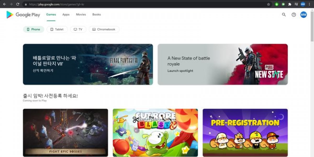Select the Tablet device filter chip
The width and height of the screenshot is (314, 157).
[57, 29]
